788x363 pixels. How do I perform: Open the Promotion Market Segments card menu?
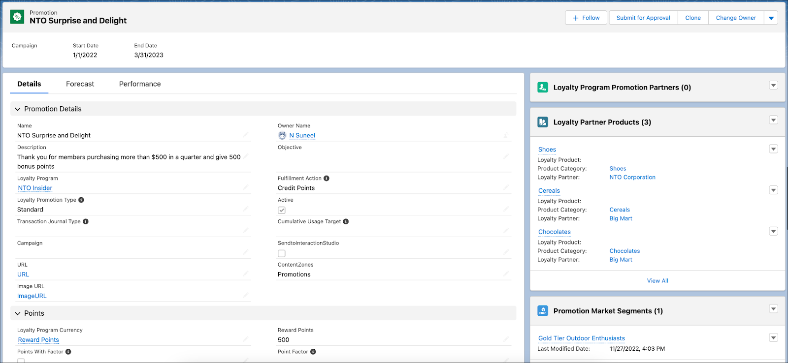click(774, 309)
